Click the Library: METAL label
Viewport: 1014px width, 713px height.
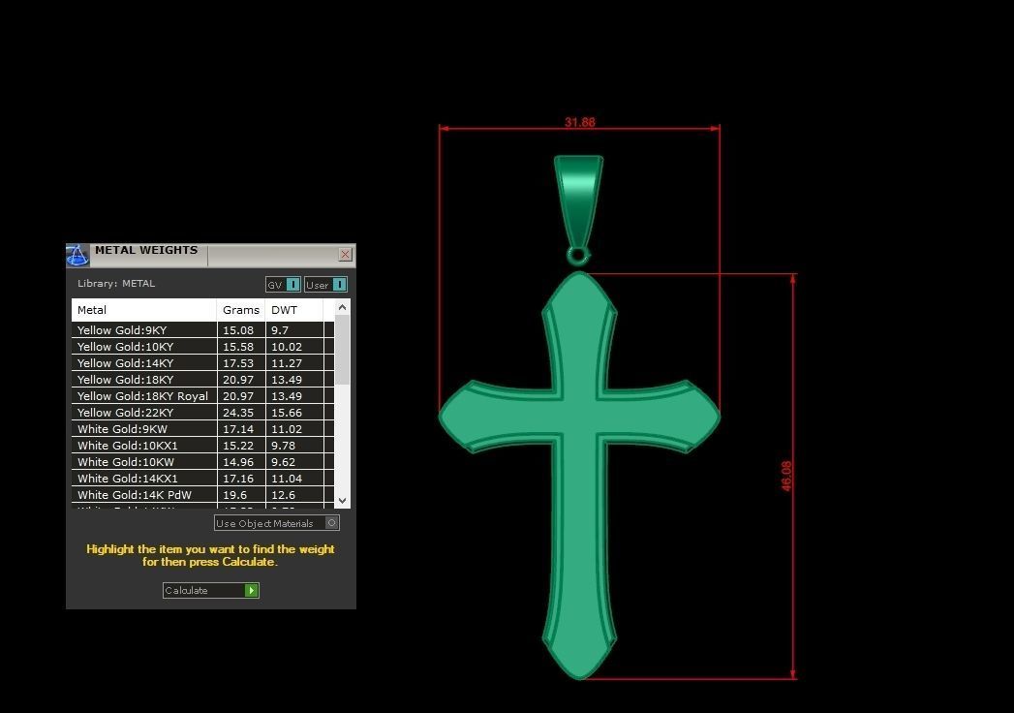(x=116, y=284)
